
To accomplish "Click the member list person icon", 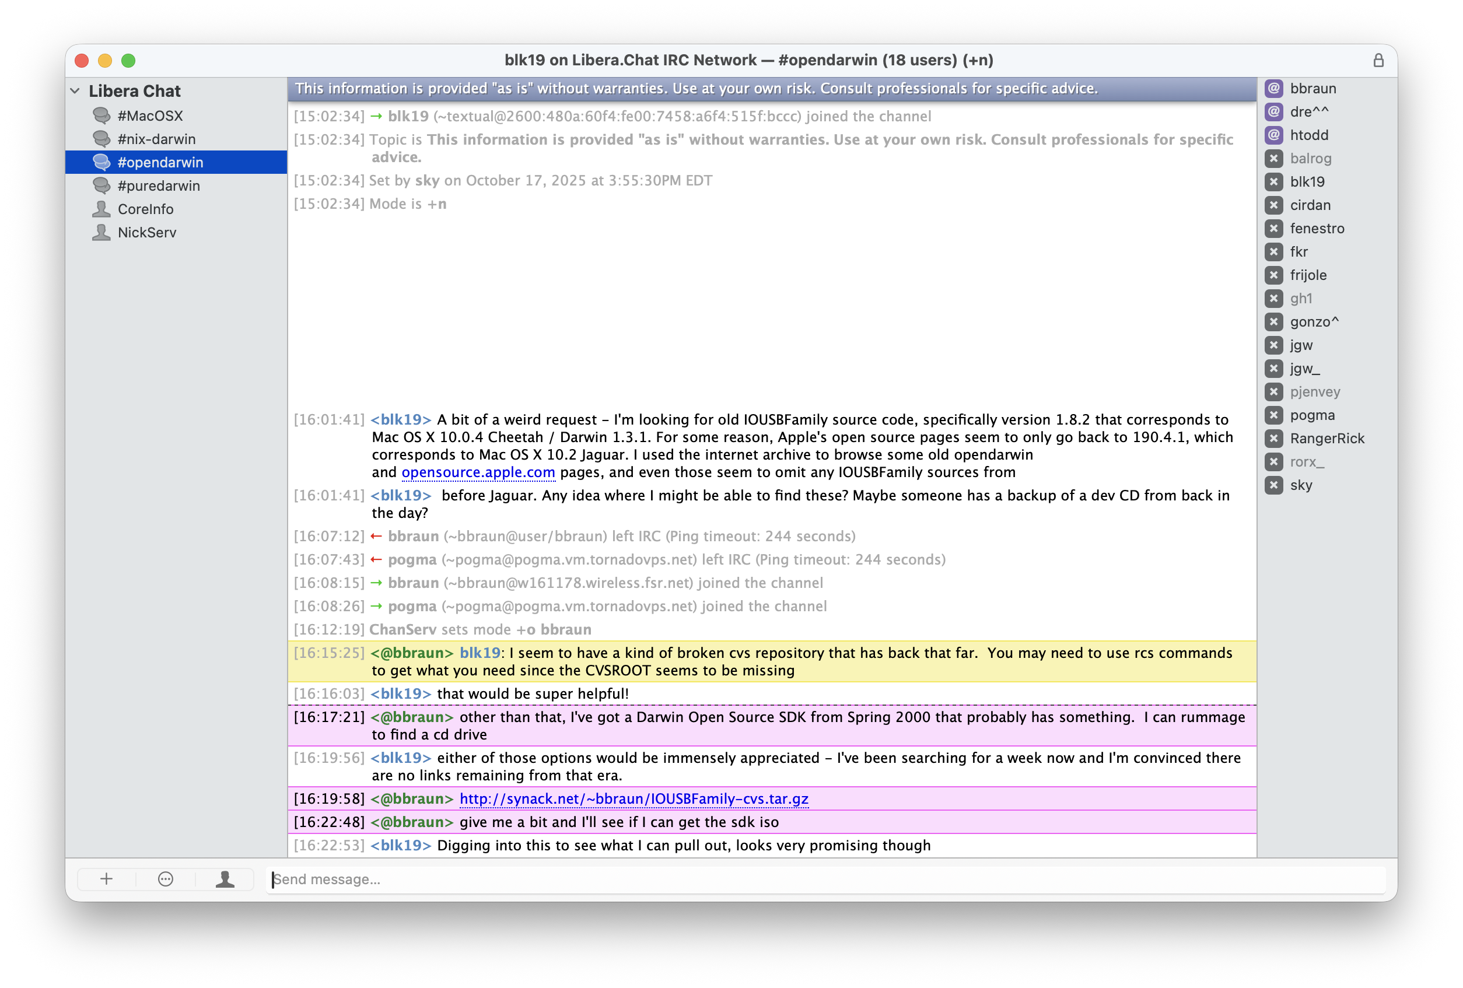I will (x=225, y=879).
